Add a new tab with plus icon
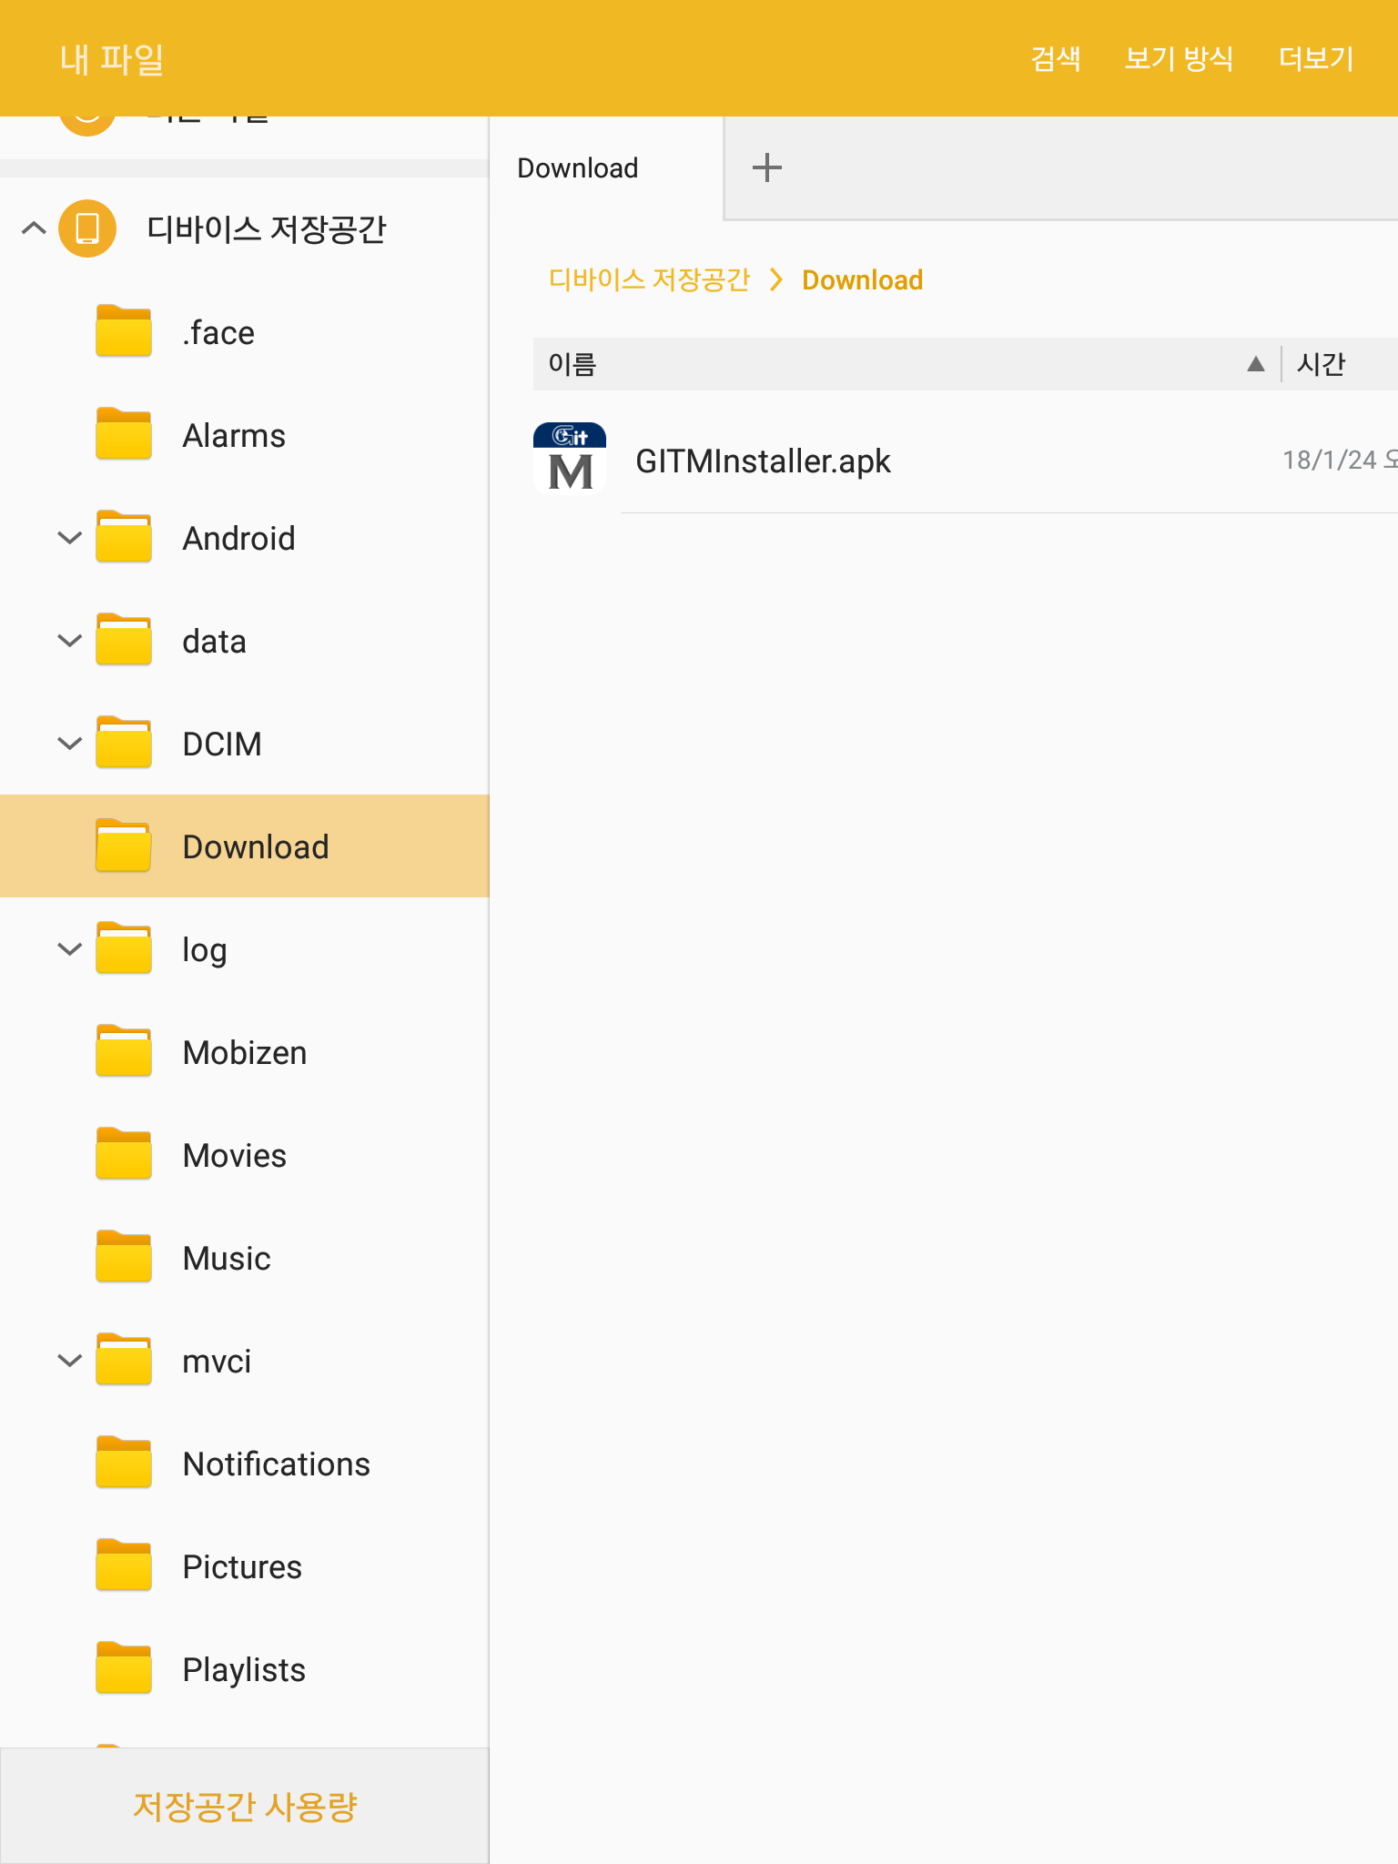The width and height of the screenshot is (1398, 1864). (x=767, y=167)
